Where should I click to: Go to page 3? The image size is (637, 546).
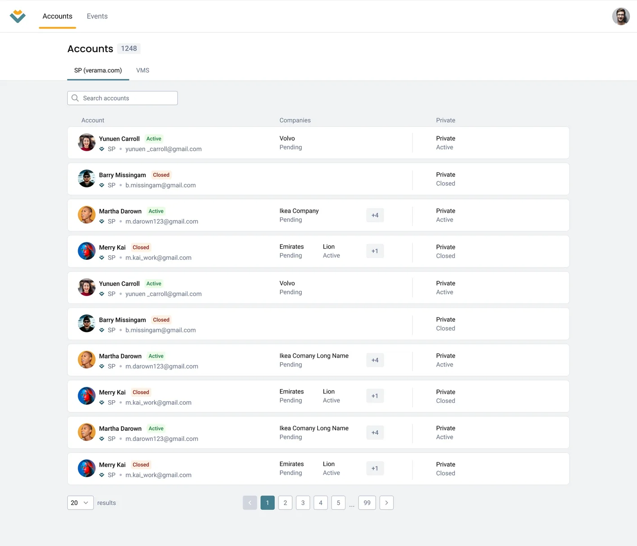303,502
